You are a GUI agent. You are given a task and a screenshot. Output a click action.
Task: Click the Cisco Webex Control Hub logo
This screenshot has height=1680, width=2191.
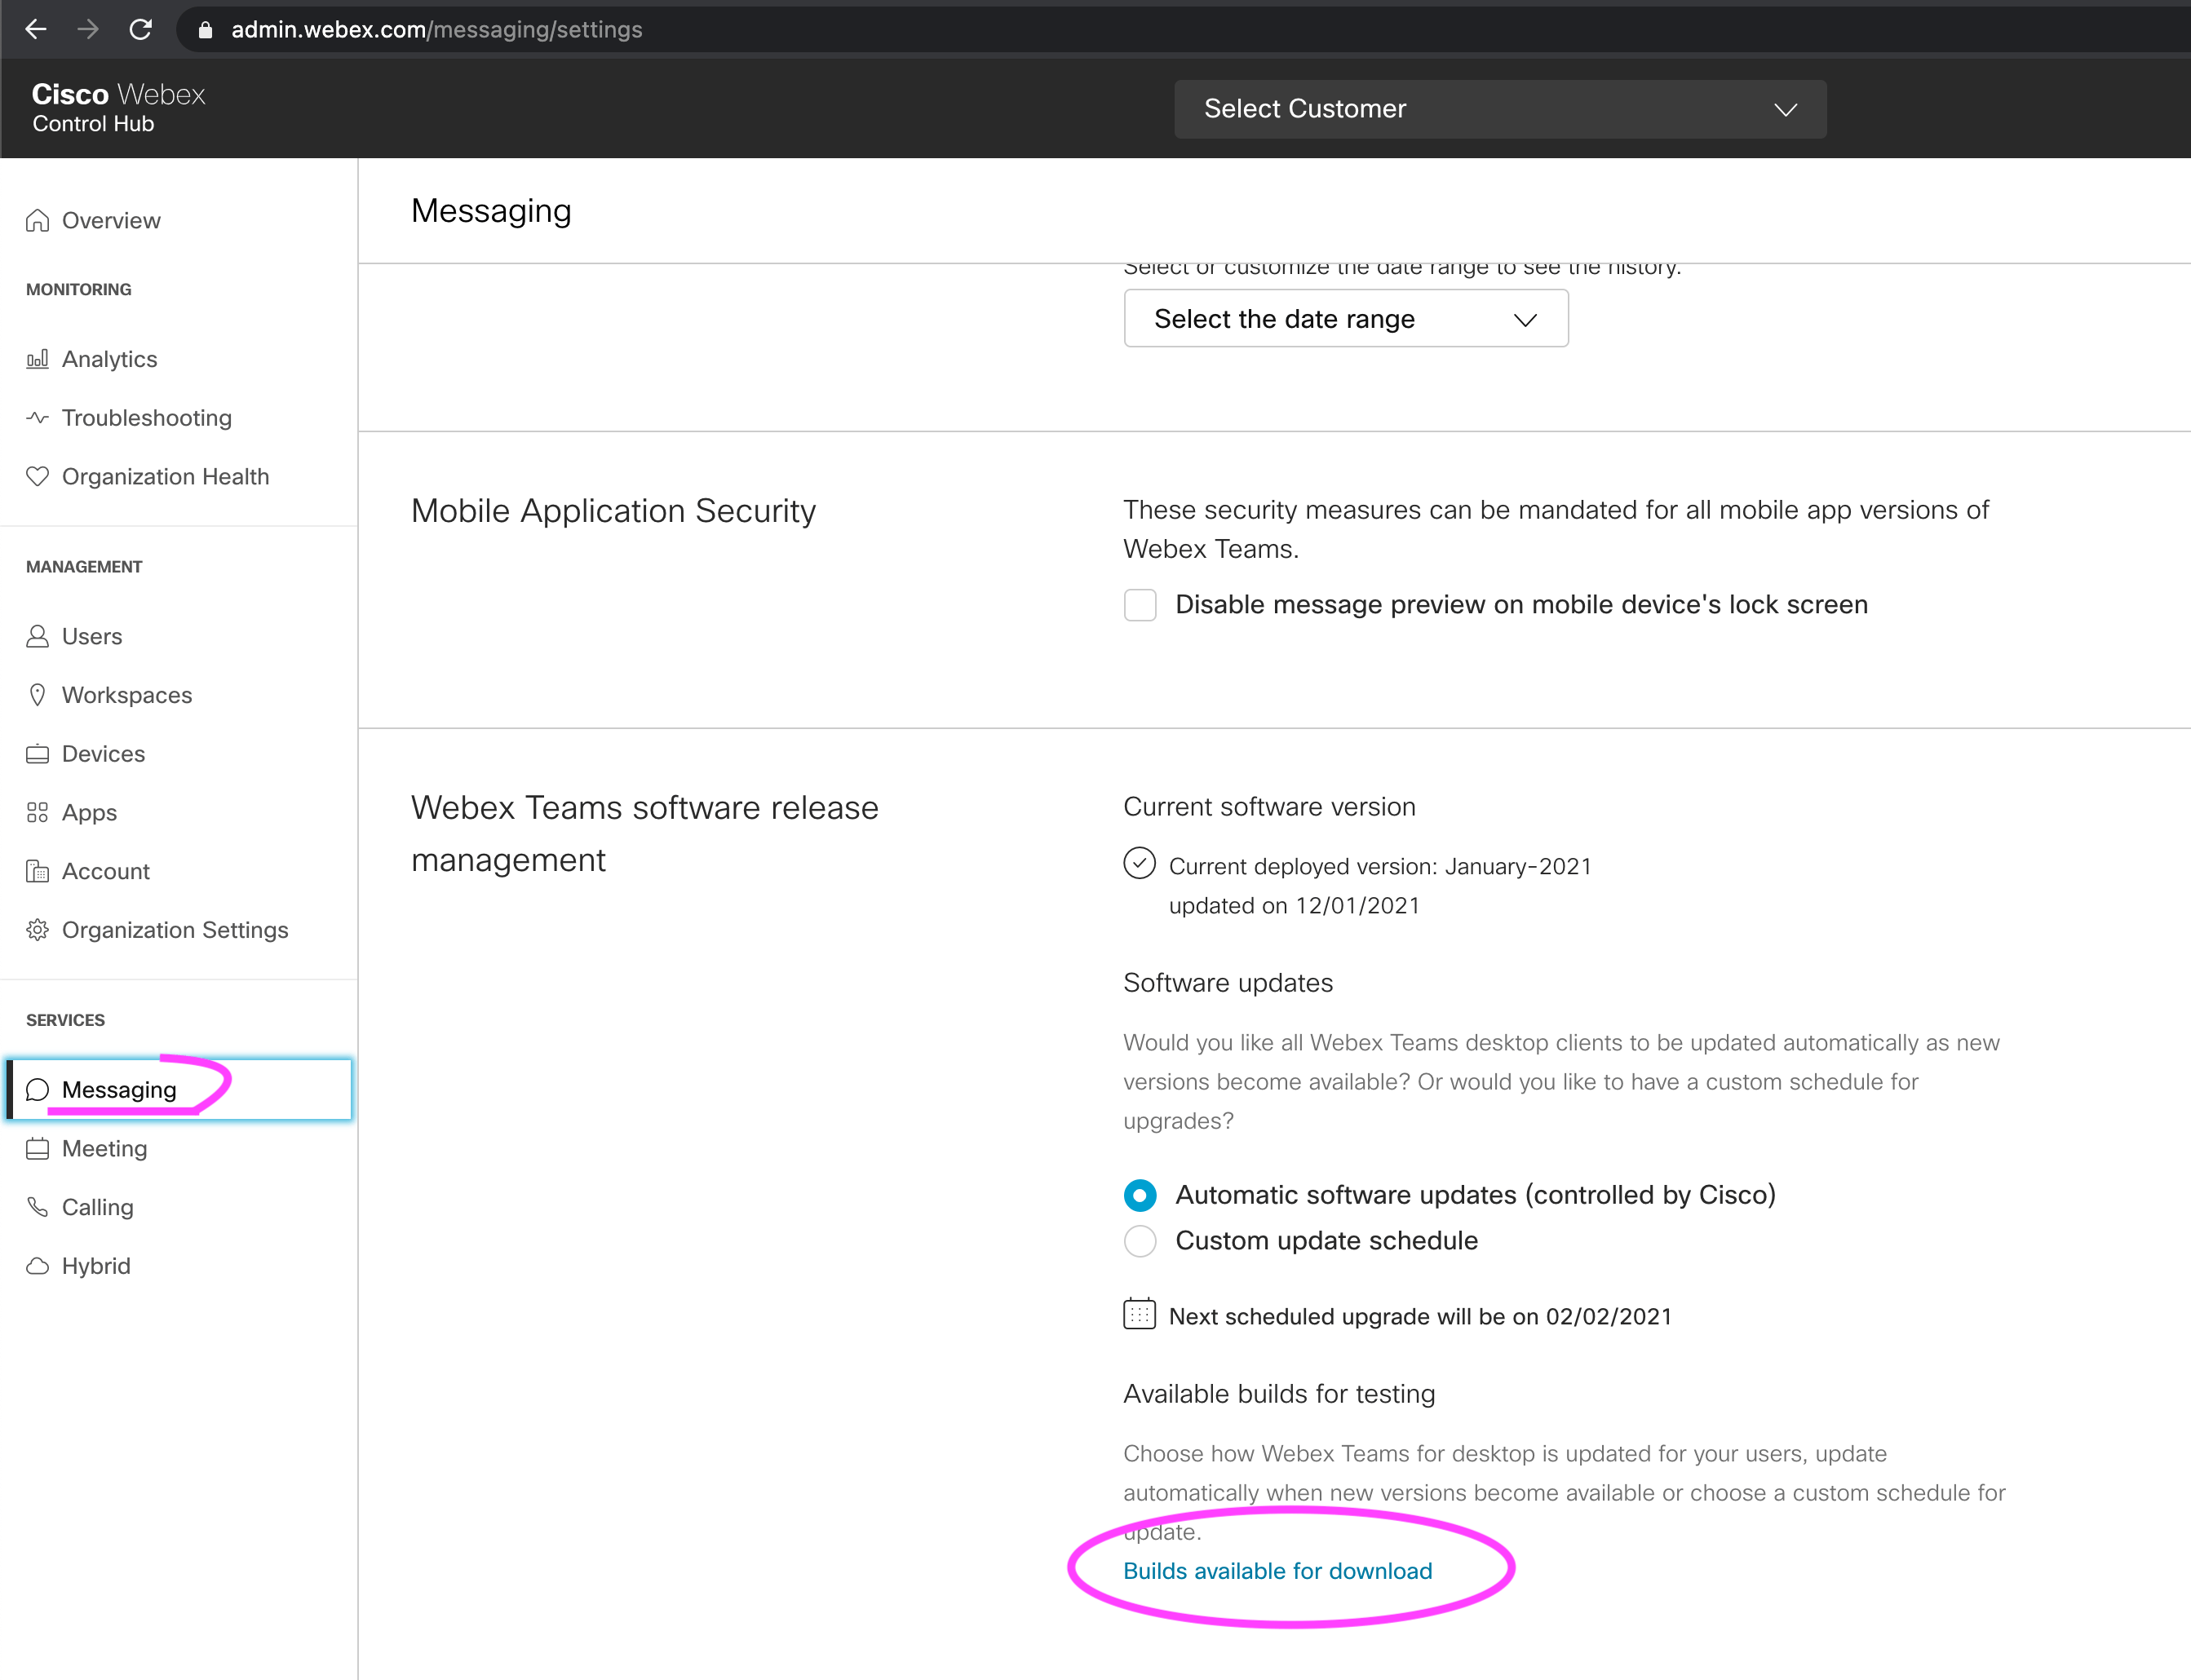coord(118,108)
